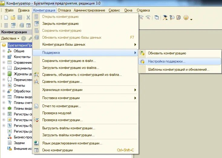This screenshot has width=222, height=158.
Task: Click the configuration window icon in second toolbar
Action: click(x=28, y=26)
